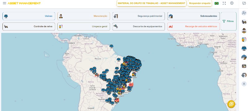248x111 pixels.
Task: Select the Controle de relva card
Action: point(29,26)
